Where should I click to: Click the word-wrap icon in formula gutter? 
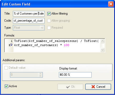pos(11,45)
